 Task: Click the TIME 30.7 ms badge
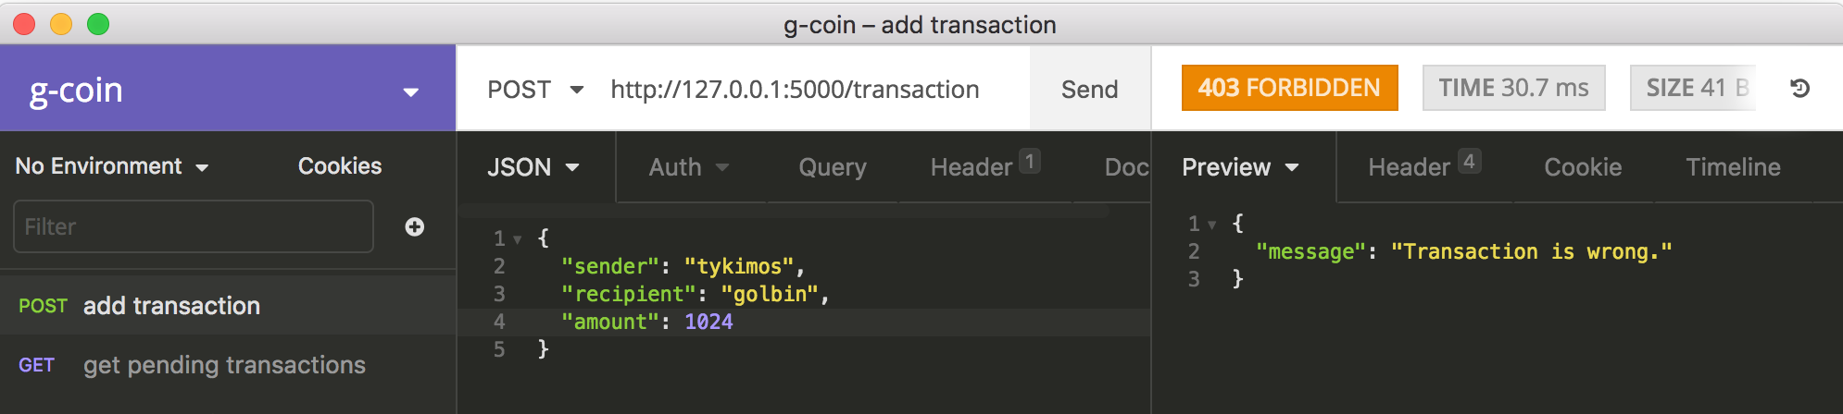(1513, 88)
